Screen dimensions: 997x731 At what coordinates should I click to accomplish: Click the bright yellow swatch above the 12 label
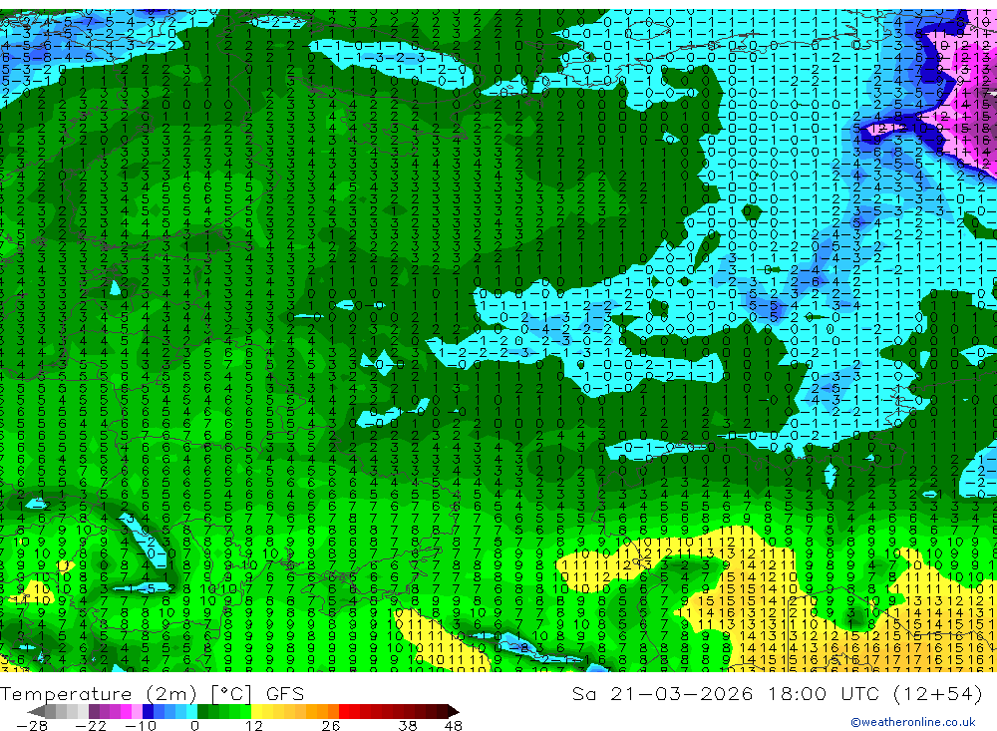(x=256, y=711)
